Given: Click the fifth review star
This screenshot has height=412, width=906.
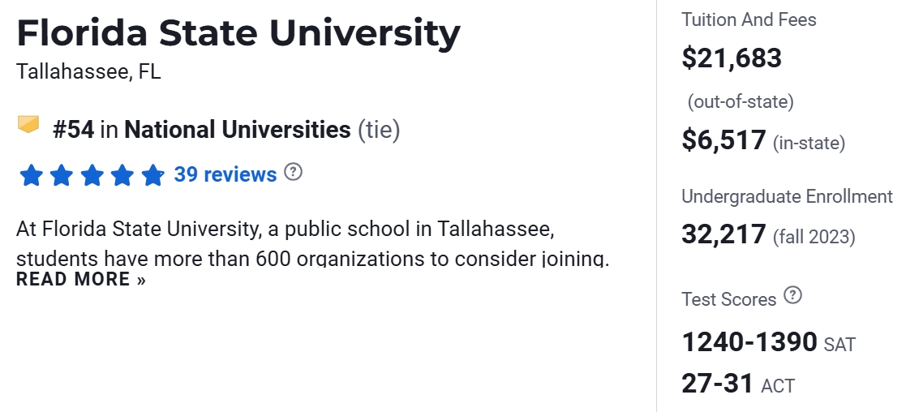Looking at the screenshot, I should click(x=152, y=175).
